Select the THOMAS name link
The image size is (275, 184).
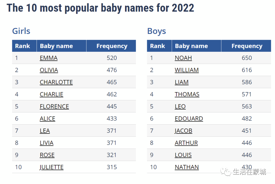pyautogui.click(x=187, y=94)
